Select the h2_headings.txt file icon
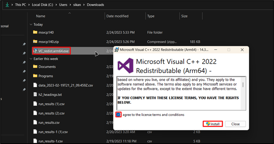Screen dimensions: 274x144 click(35, 94)
